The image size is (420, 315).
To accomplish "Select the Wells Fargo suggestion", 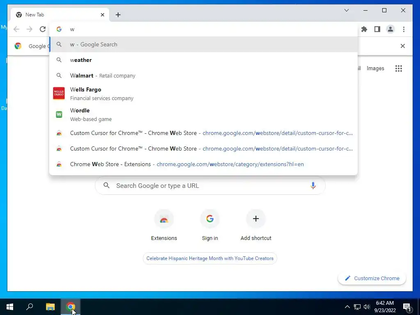I will coord(203,94).
